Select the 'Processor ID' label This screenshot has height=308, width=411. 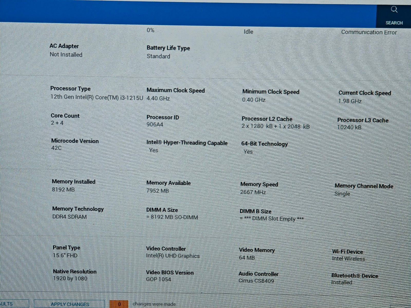tap(163, 117)
